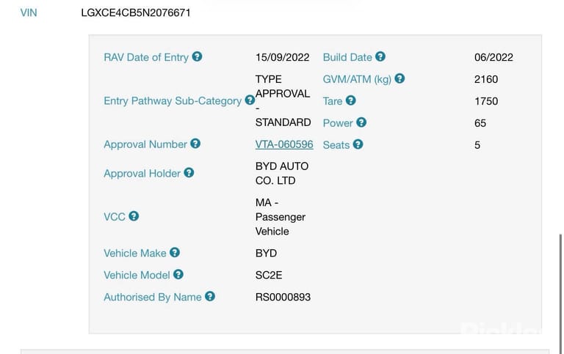Open GVM/ATM (kg) help icon
The height and width of the screenshot is (354, 564).
(x=399, y=78)
